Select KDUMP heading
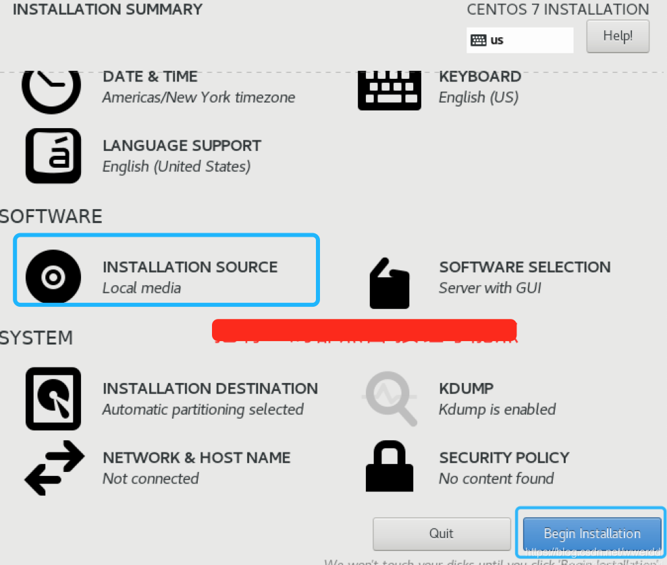Viewport: 667px width, 565px height. tap(466, 389)
